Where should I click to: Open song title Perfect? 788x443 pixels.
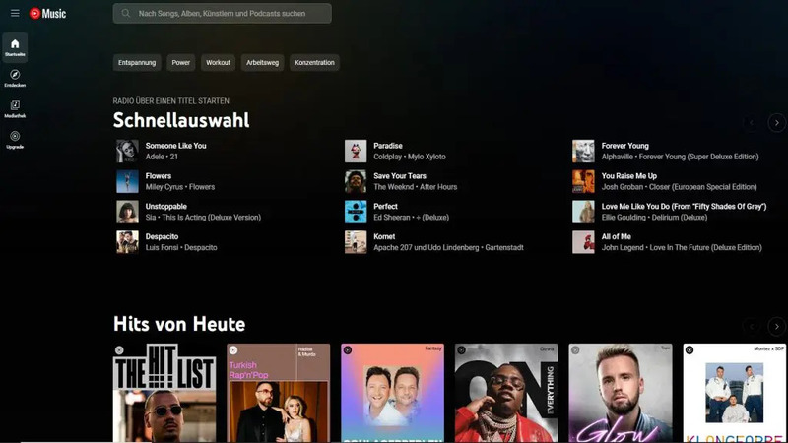(x=385, y=207)
